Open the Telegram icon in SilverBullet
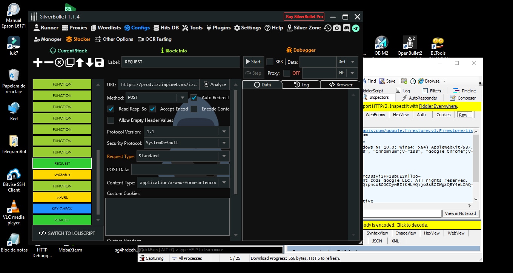 coord(356,28)
